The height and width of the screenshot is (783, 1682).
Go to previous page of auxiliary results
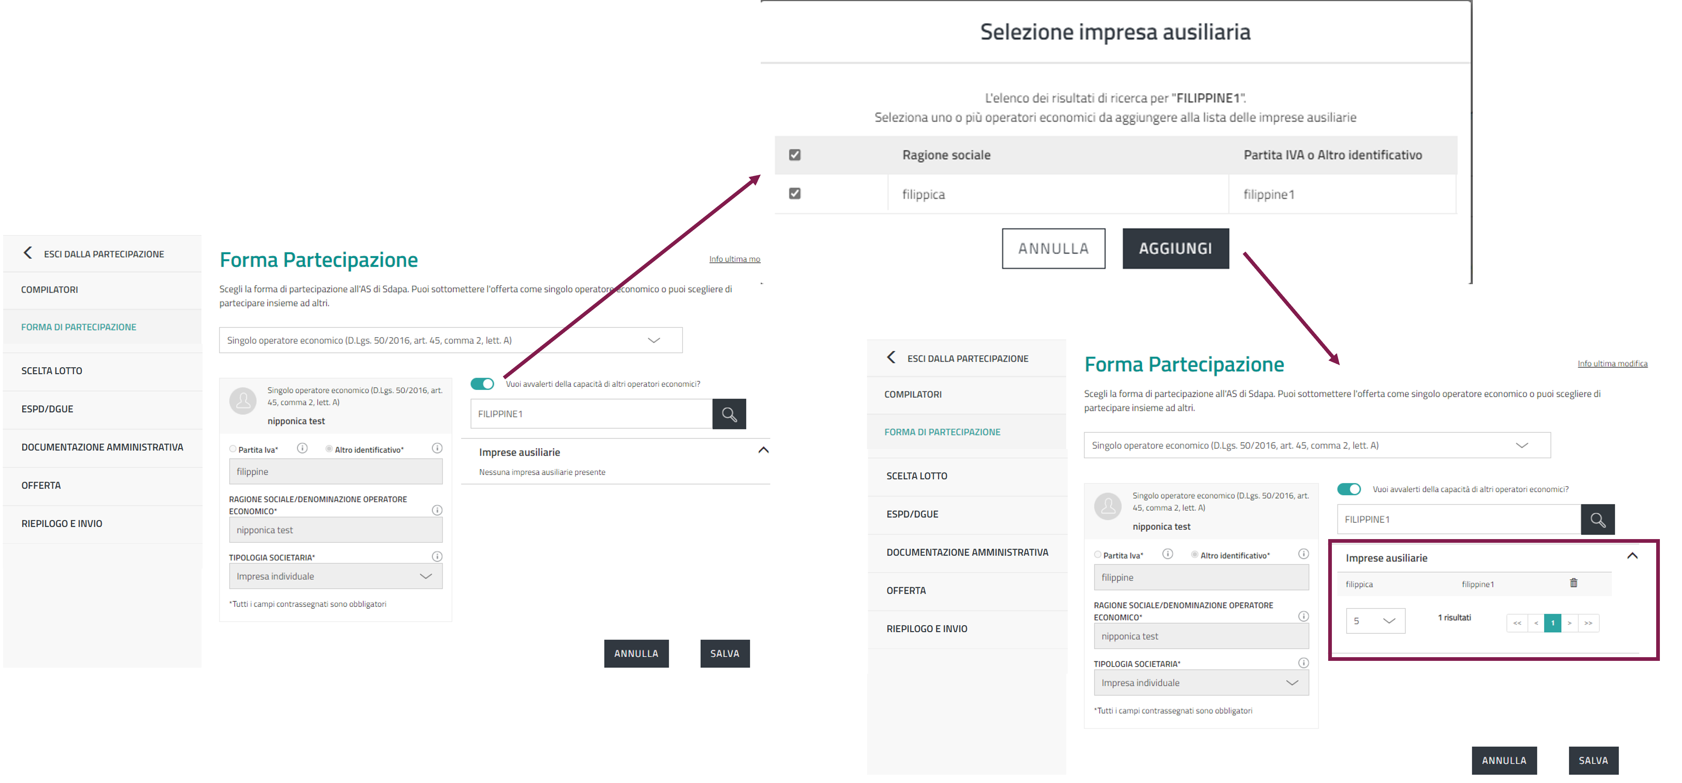1536,623
